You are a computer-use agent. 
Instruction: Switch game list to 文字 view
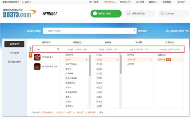click(x=30, y=49)
